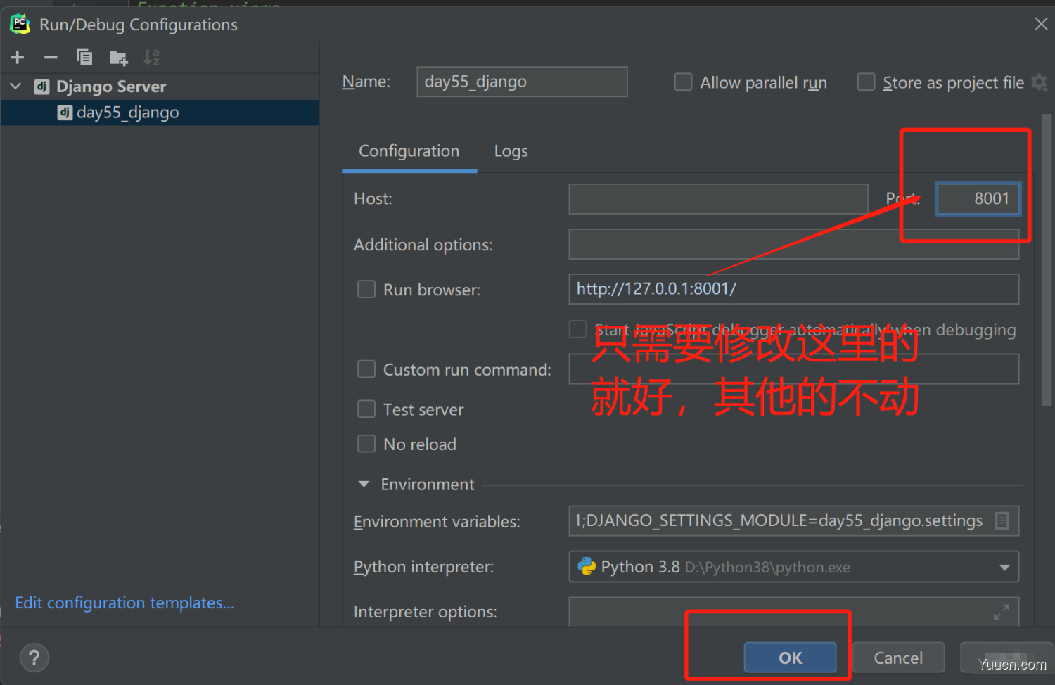Copy the selected configuration
1055x685 pixels.
84,58
